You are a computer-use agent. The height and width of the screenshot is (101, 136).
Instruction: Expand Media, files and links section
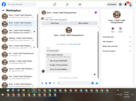coord(117,46)
